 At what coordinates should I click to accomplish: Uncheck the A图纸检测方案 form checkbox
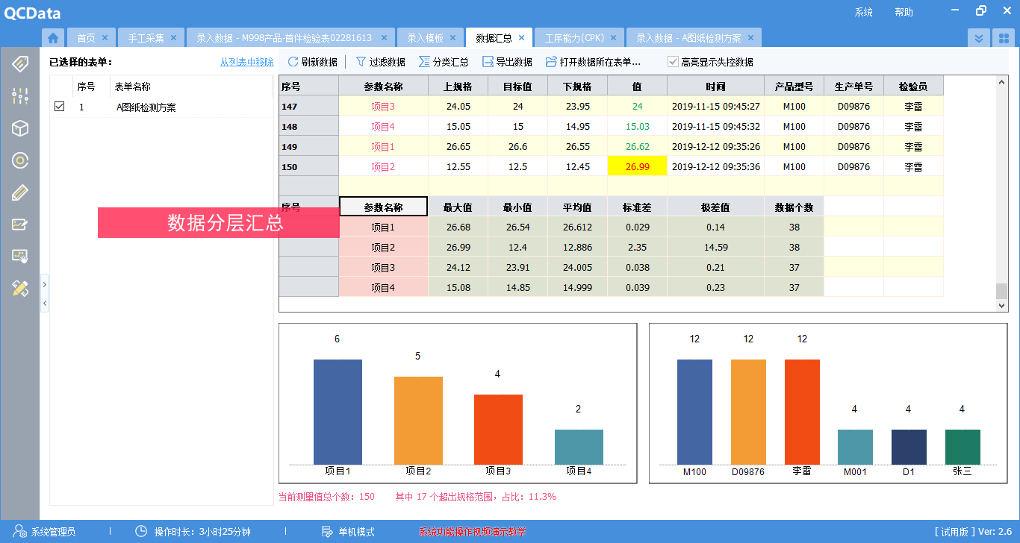(60, 106)
